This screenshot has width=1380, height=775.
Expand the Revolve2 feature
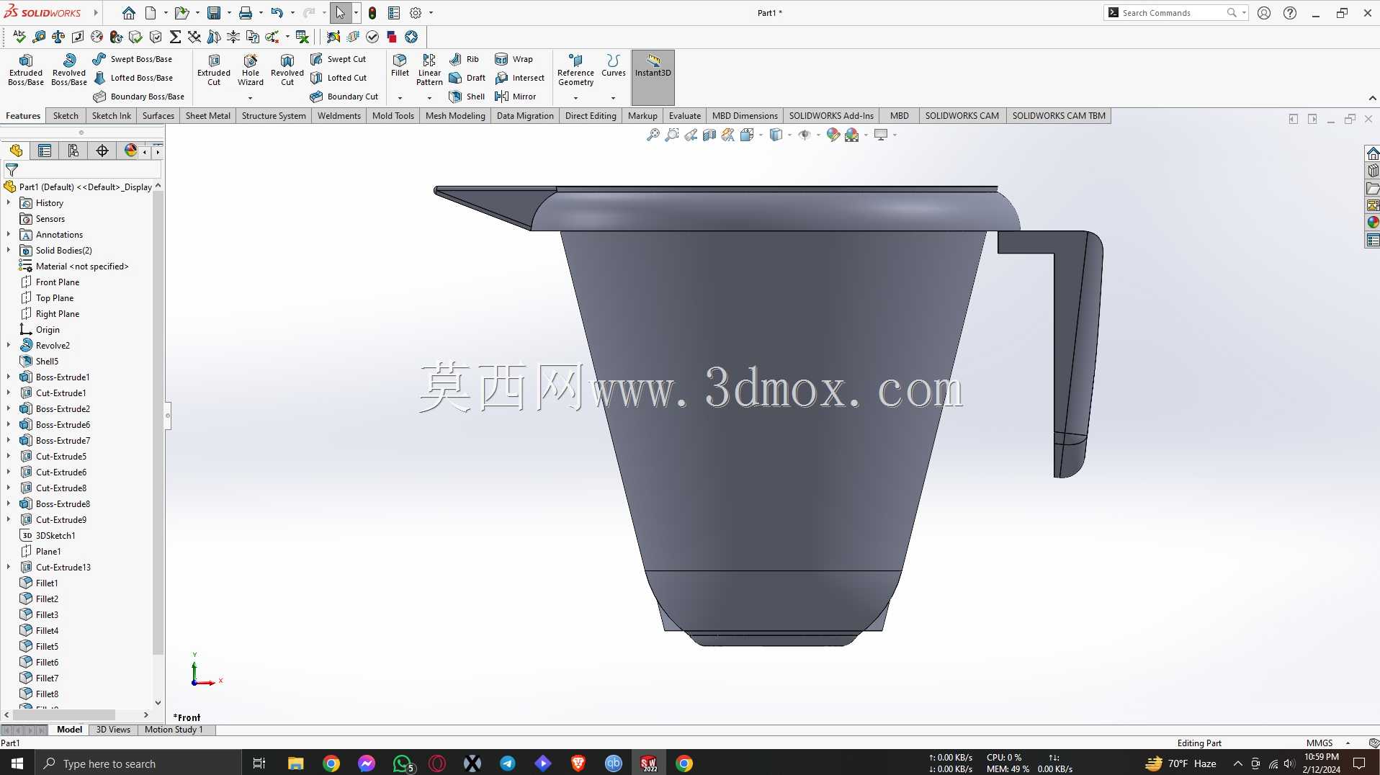pos(9,346)
